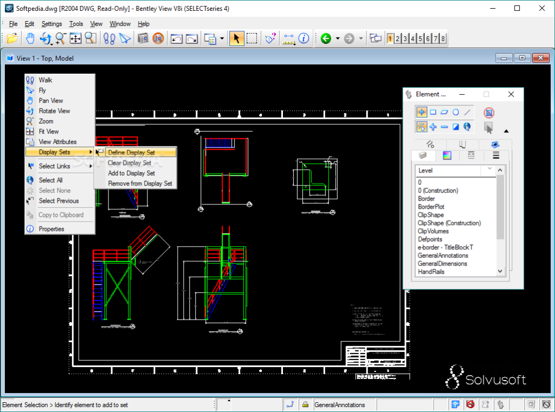
Task: Toggle add-to-selection plus mode
Action: pos(432,127)
